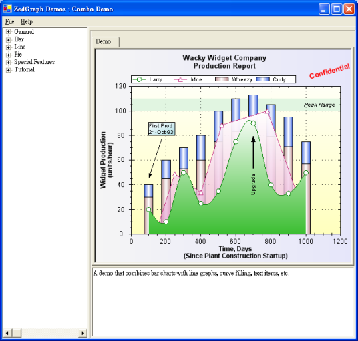Switch to the Demo tab

pyautogui.click(x=104, y=41)
